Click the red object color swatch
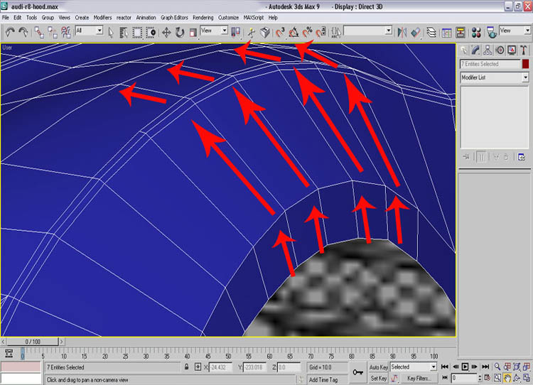This screenshot has width=533, height=385. [525, 64]
